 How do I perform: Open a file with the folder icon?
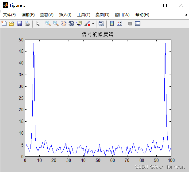[12, 24]
